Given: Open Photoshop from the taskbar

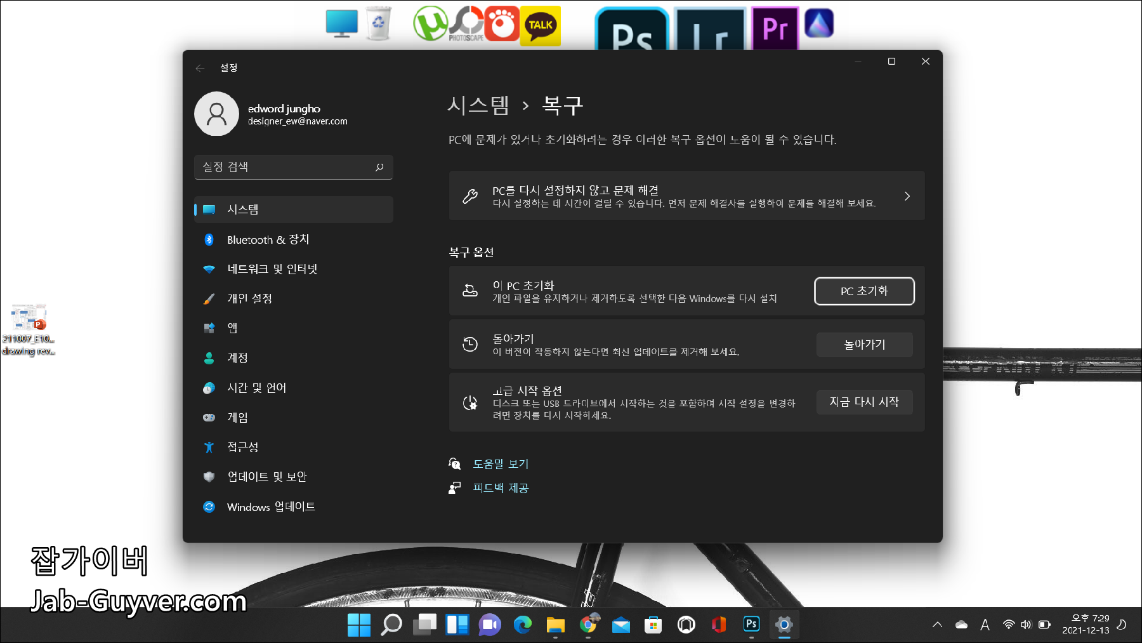Looking at the screenshot, I should click(751, 625).
